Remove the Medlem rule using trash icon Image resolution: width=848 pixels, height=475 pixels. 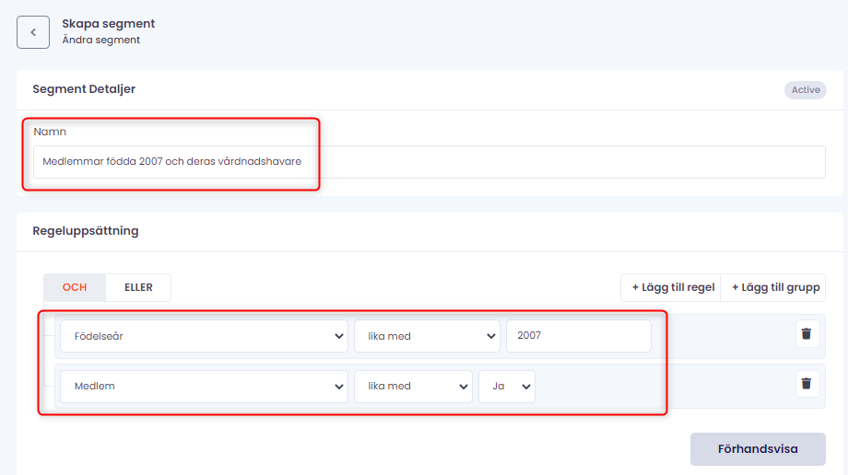807,384
